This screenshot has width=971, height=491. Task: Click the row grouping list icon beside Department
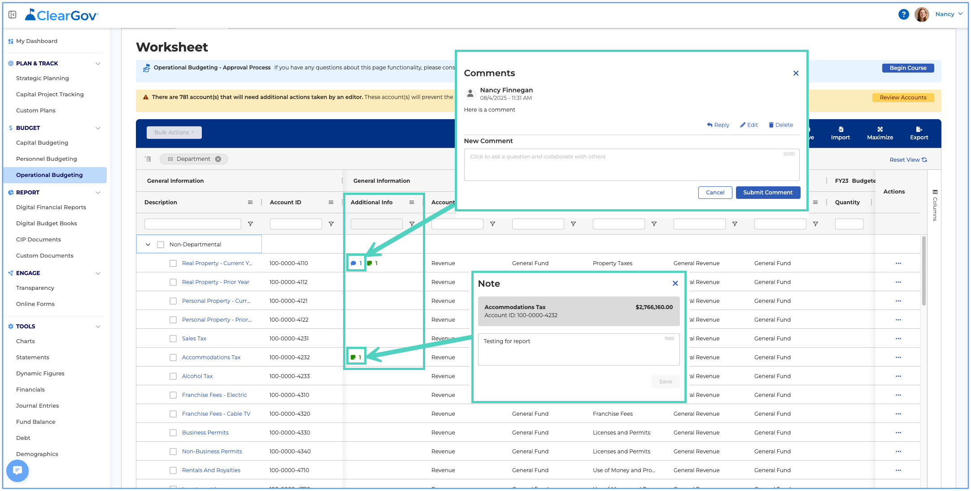(x=148, y=159)
